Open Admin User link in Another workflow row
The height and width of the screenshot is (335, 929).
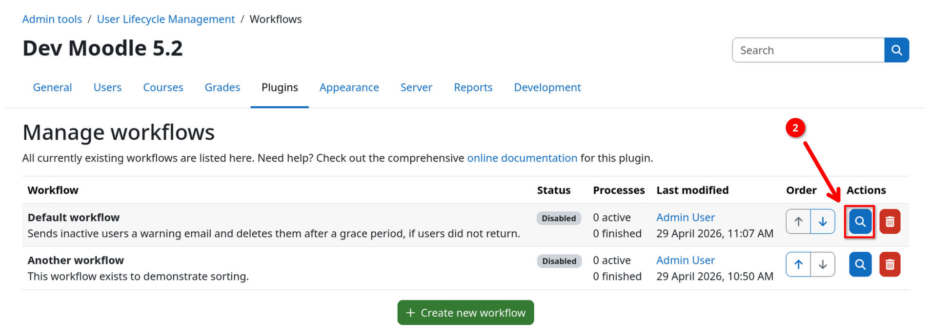[x=686, y=261]
